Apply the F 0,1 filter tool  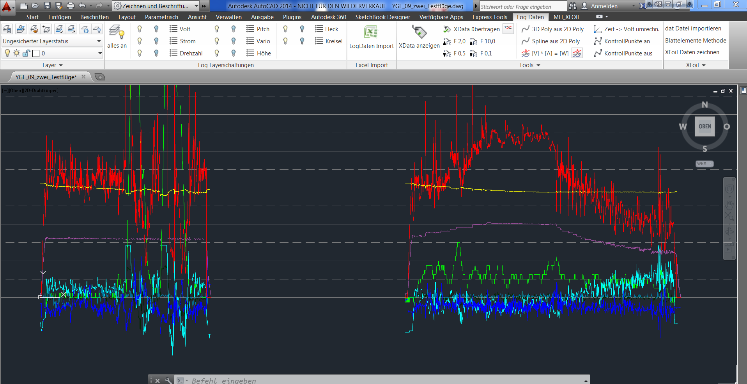pyautogui.click(x=481, y=53)
